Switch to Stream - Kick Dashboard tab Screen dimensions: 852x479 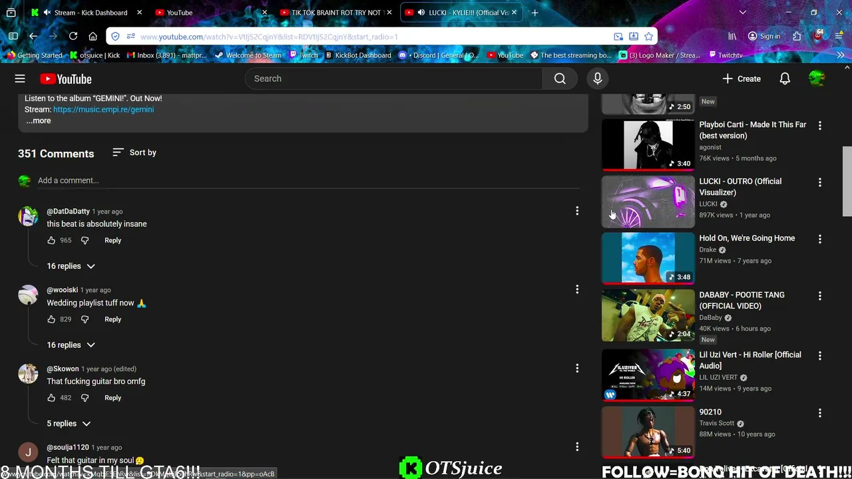click(87, 13)
